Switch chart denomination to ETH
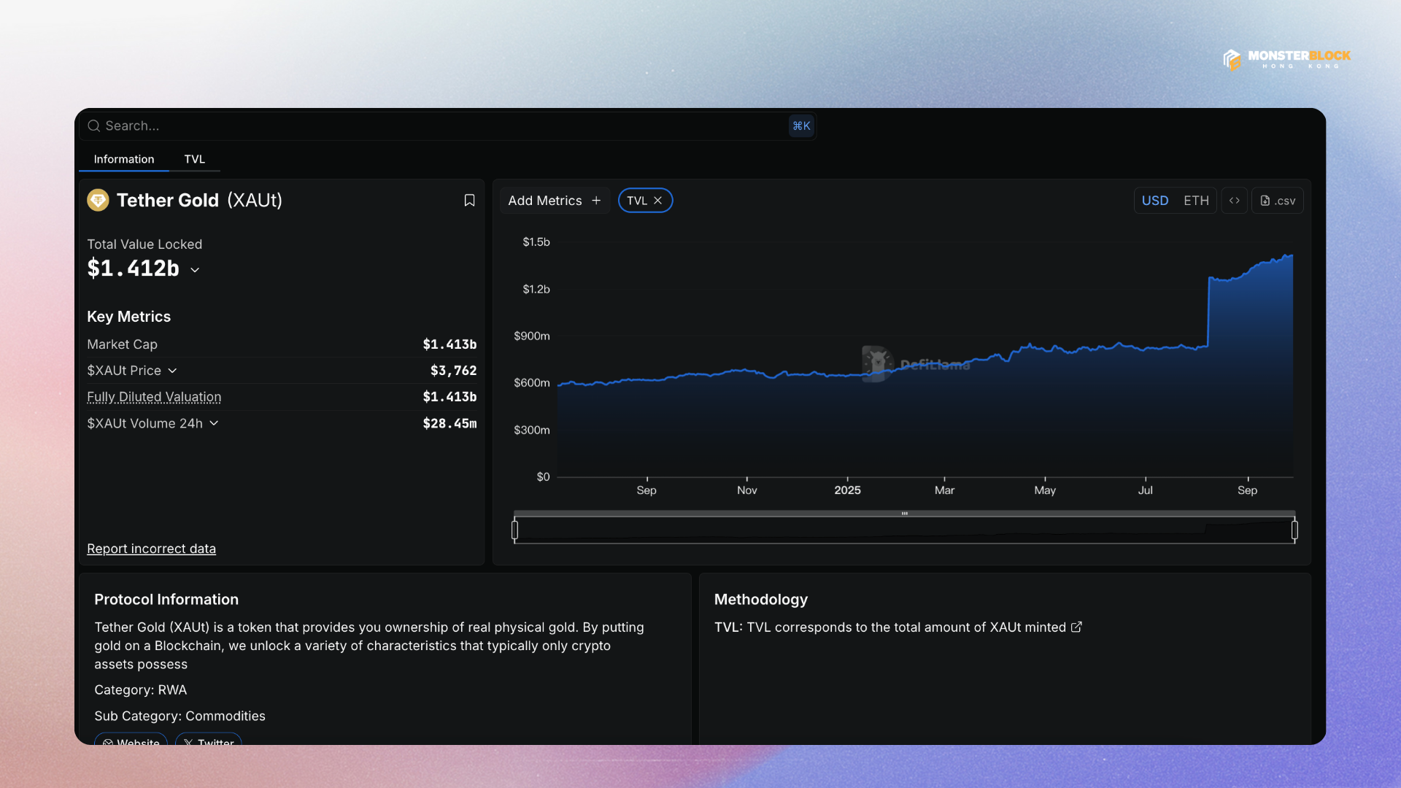The width and height of the screenshot is (1401, 788). coord(1196,201)
